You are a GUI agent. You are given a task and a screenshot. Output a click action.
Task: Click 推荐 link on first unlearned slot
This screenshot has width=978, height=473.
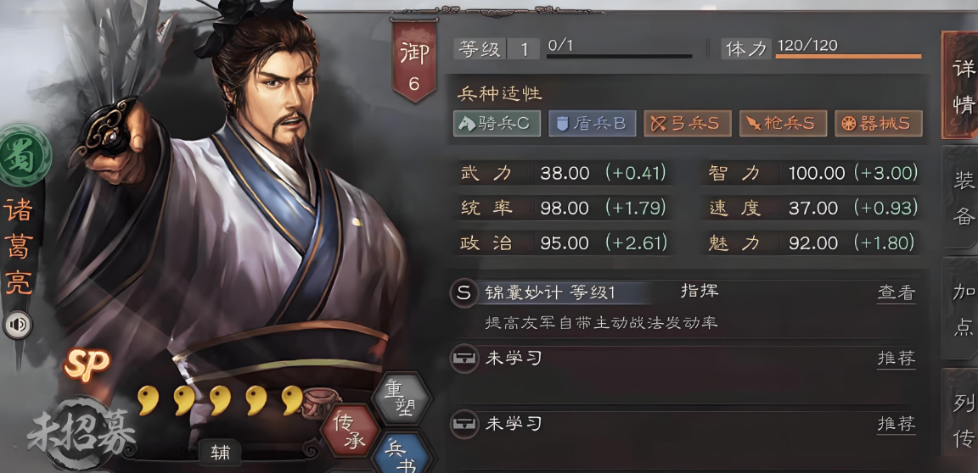coord(896,359)
